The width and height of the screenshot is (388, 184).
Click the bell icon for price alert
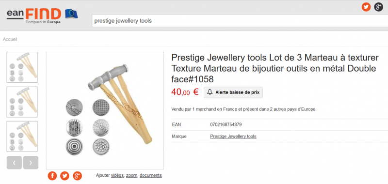pyautogui.click(x=210, y=92)
